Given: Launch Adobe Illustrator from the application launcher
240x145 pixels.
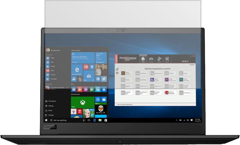Looking at the screenshot, I should coord(127,73).
